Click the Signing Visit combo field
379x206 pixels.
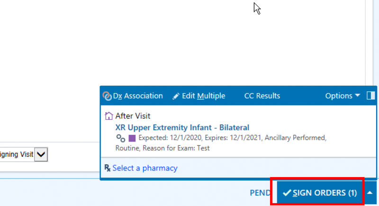click(x=24, y=154)
